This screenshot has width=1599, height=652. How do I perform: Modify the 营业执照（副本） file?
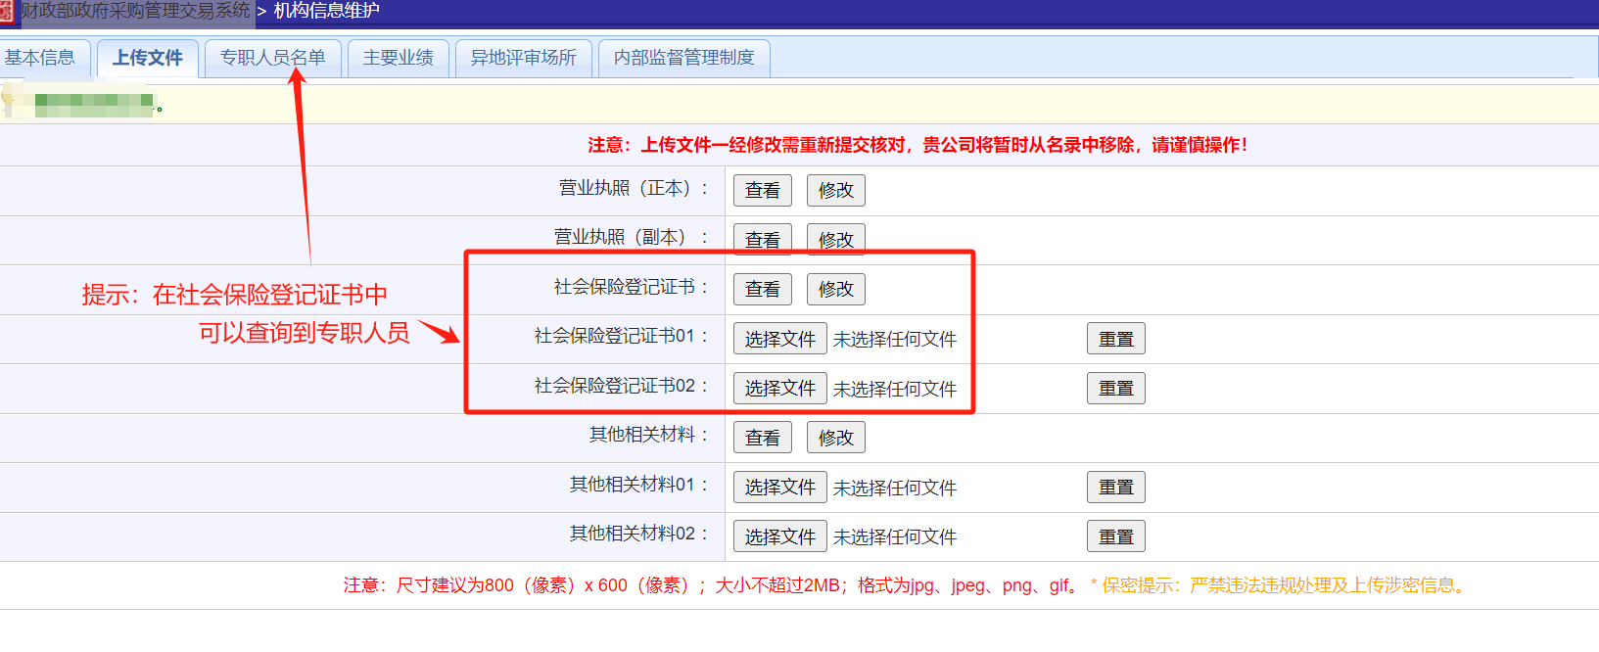835,240
